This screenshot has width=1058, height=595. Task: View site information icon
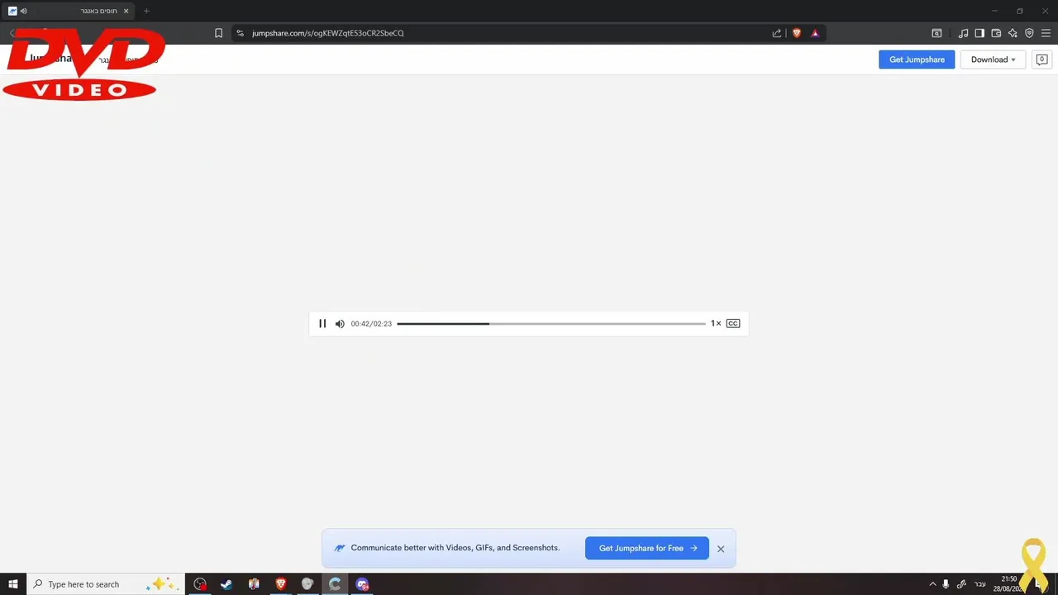[x=240, y=33]
